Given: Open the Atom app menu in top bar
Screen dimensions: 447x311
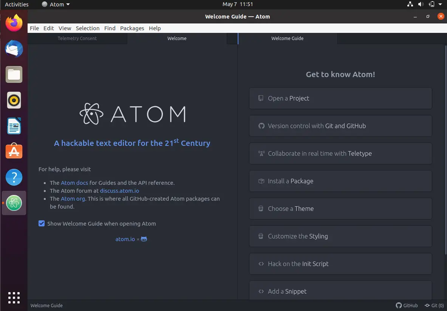Looking at the screenshot, I should (56, 4).
